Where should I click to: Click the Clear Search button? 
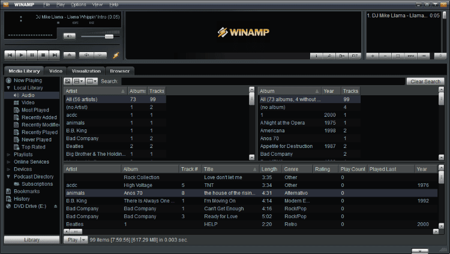pyautogui.click(x=425, y=81)
